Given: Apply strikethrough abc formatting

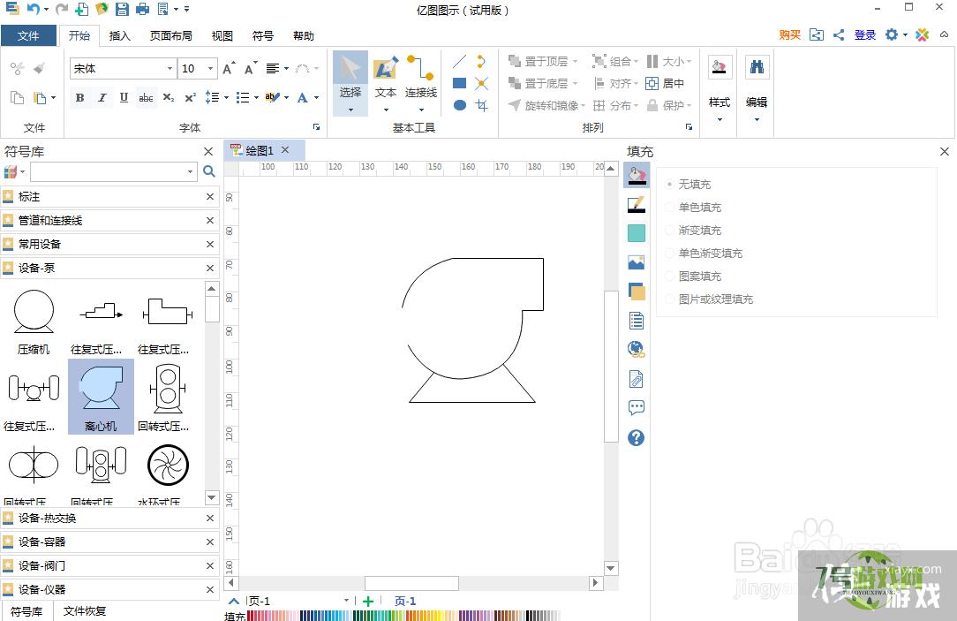Looking at the screenshot, I should 146,98.
